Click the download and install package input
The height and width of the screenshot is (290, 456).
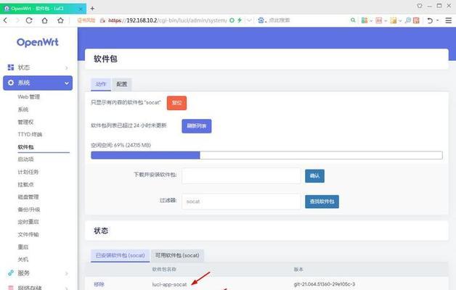pos(241,175)
